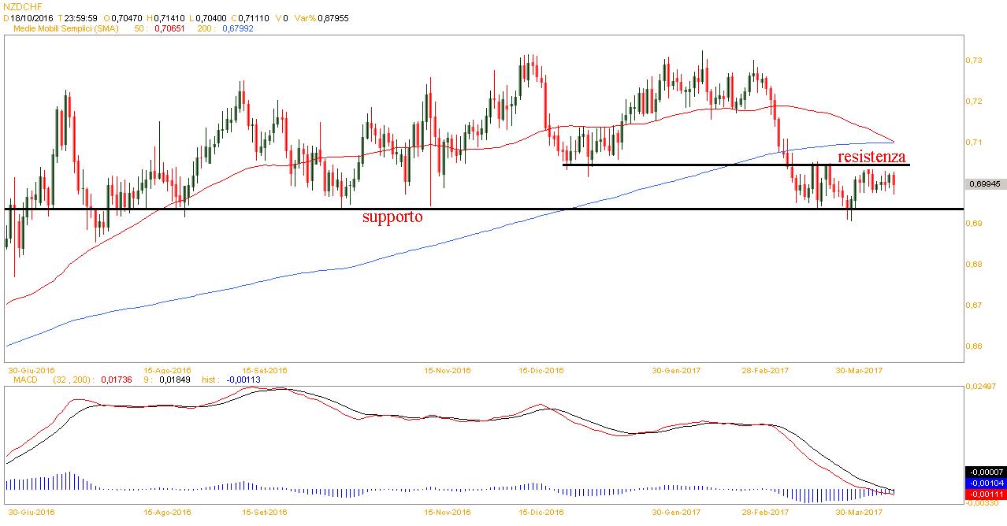
Task: Click the MACD hist value -0,00113
Action: click(x=243, y=380)
